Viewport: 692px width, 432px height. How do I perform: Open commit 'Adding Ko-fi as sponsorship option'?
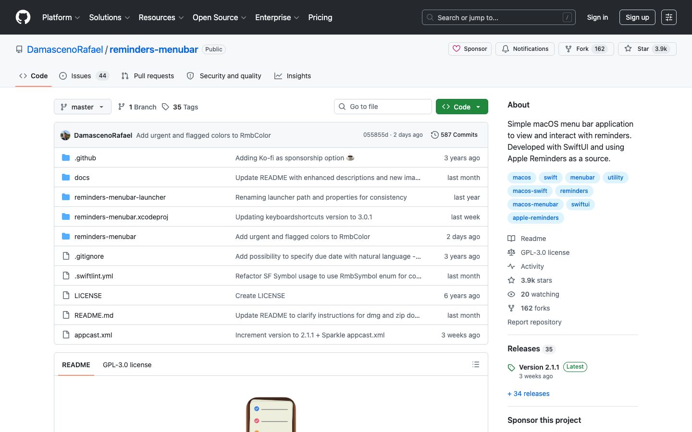point(295,158)
